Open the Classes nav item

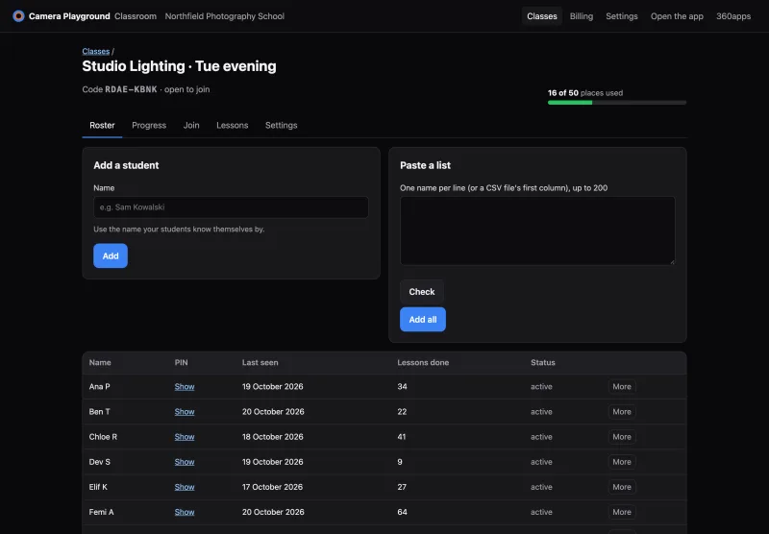(x=542, y=16)
